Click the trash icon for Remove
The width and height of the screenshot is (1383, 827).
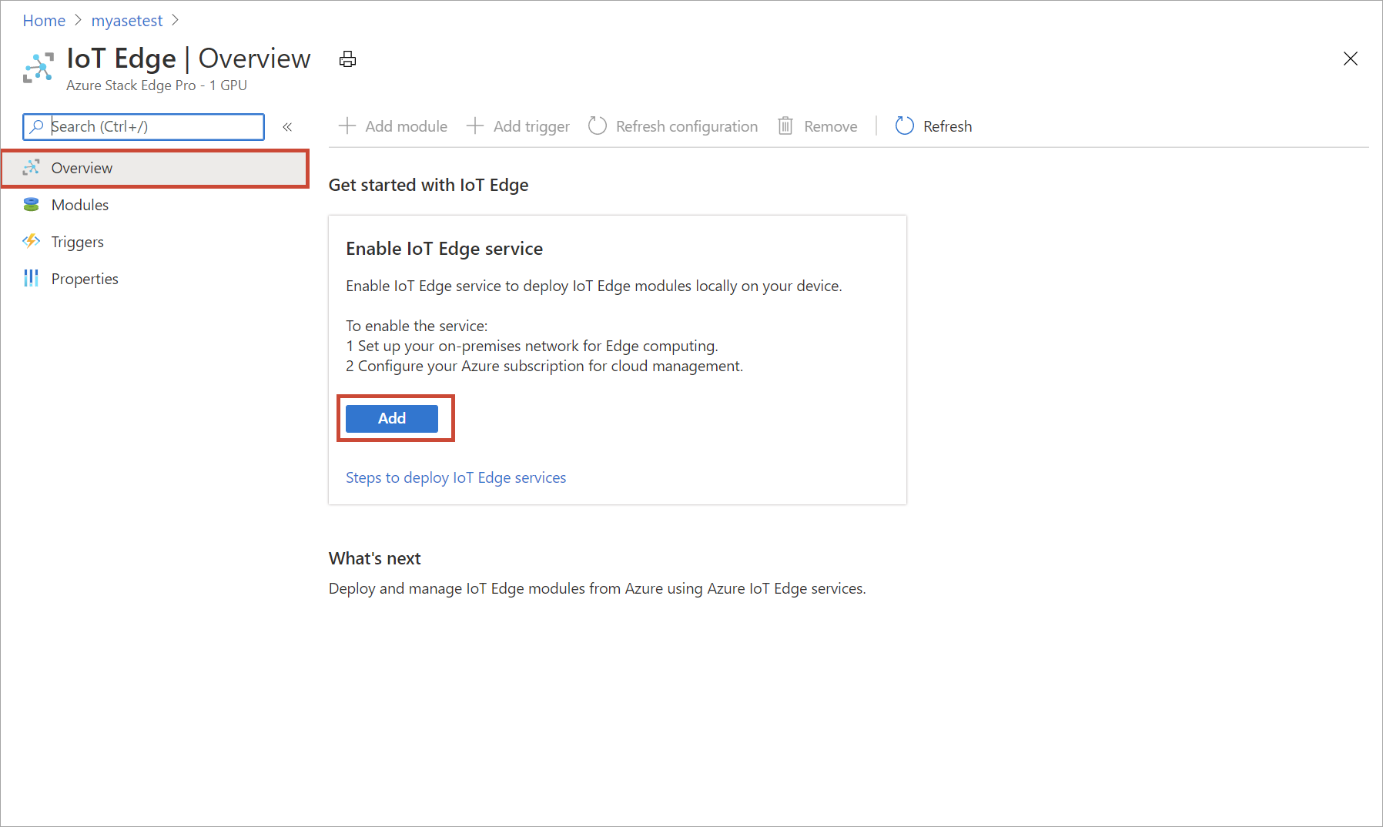coord(785,126)
